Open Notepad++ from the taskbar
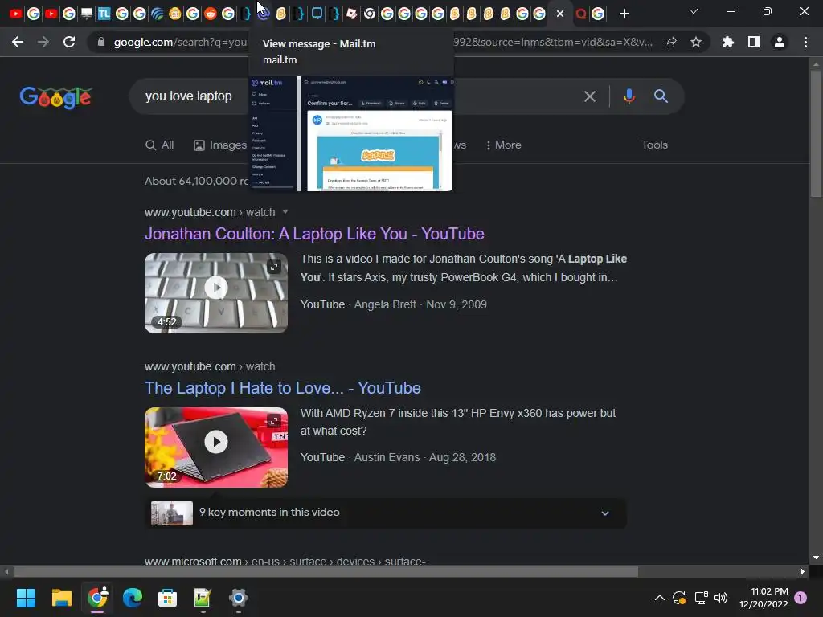The width and height of the screenshot is (823, 617). click(203, 598)
